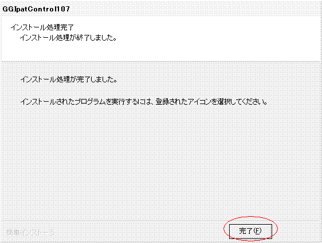
Task: Click the インストール処理が完了しました line
Action: 69,79
